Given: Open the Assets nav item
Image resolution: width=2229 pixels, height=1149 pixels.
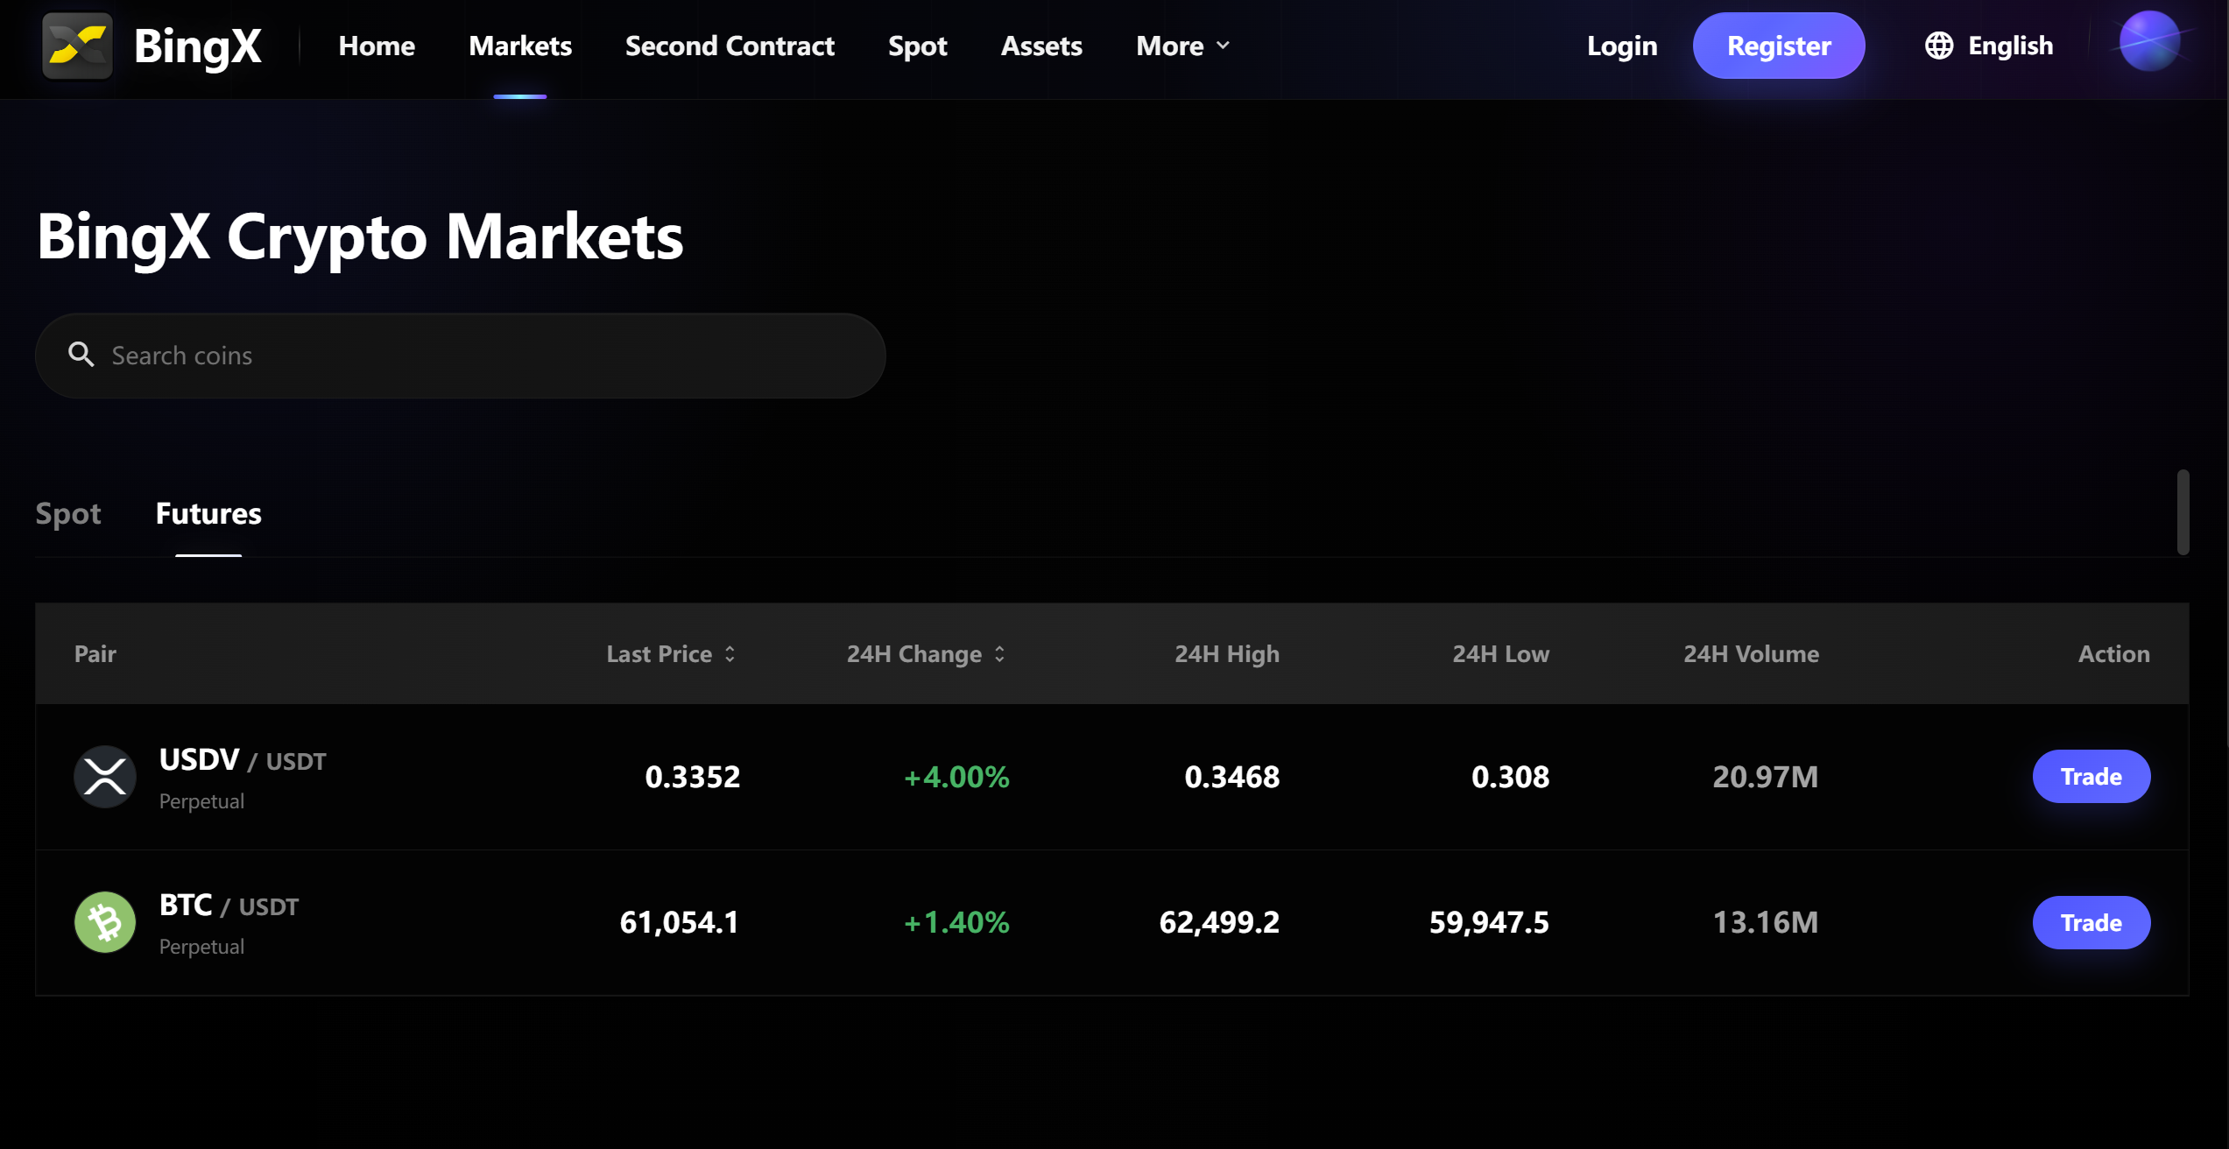Looking at the screenshot, I should 1041,46.
